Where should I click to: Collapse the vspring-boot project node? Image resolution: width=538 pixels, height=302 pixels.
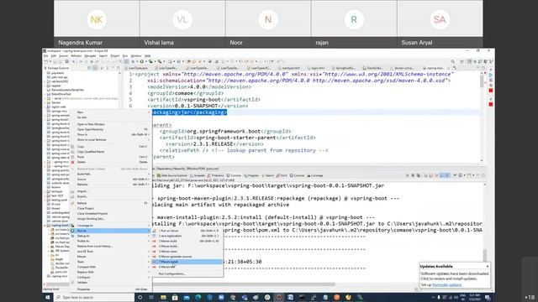click(45, 226)
